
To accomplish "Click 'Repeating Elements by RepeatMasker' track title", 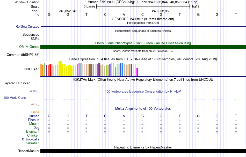I will coord(143,147).
